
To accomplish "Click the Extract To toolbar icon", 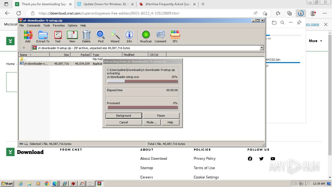I will pyautogui.click(x=43, y=37).
